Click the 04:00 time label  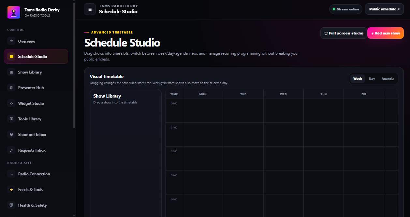174,199
